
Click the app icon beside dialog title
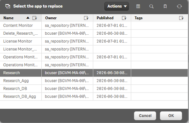click(x=8, y=6)
